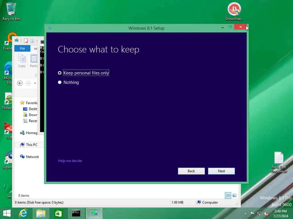Click the Command Prompt window title icon
Viewport: 293px width, 219px height.
42,42
